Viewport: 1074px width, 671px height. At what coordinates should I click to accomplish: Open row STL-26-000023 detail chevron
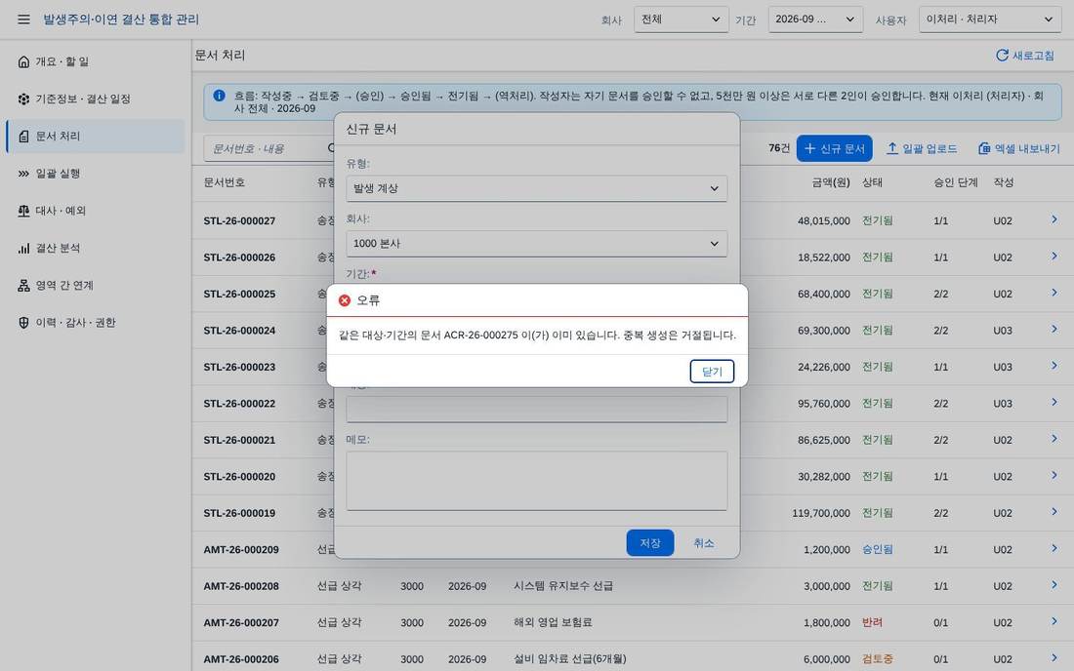(1054, 366)
